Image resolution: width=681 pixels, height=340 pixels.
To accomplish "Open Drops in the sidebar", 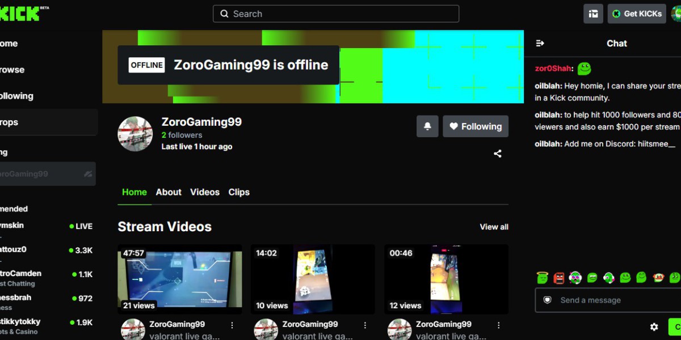I will pyautogui.click(x=48, y=122).
